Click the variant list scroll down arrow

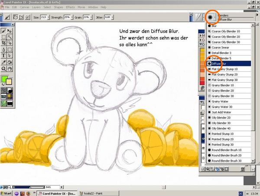point(253,161)
